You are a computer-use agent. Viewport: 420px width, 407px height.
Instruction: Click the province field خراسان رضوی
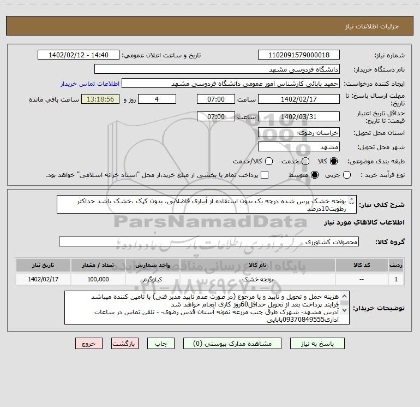coord(299,133)
